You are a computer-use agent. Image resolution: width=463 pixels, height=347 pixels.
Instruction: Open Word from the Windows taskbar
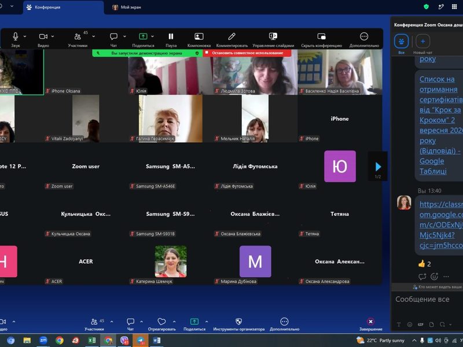pyautogui.click(x=156, y=341)
